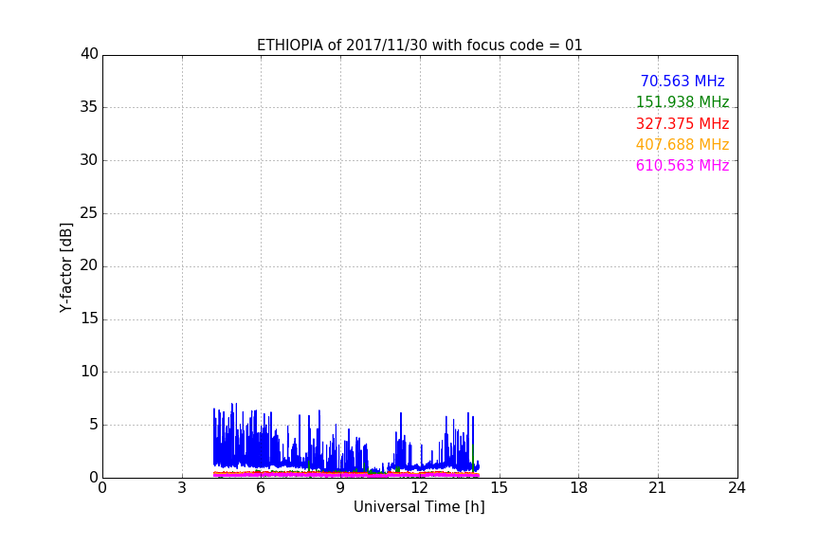Select the green 151.938 MHz legend label
Image resolution: width=819 pixels, height=546 pixels.
(682, 101)
